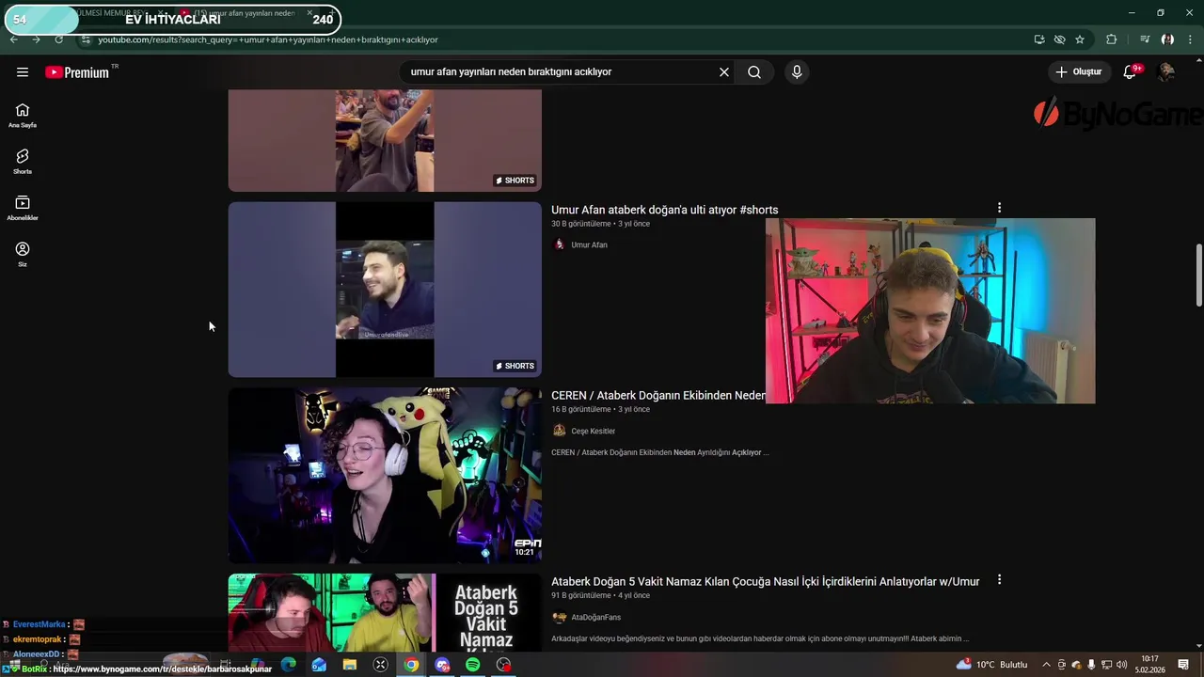The image size is (1204, 677).
Task: Open the notifications bell
Action: (x=1131, y=71)
